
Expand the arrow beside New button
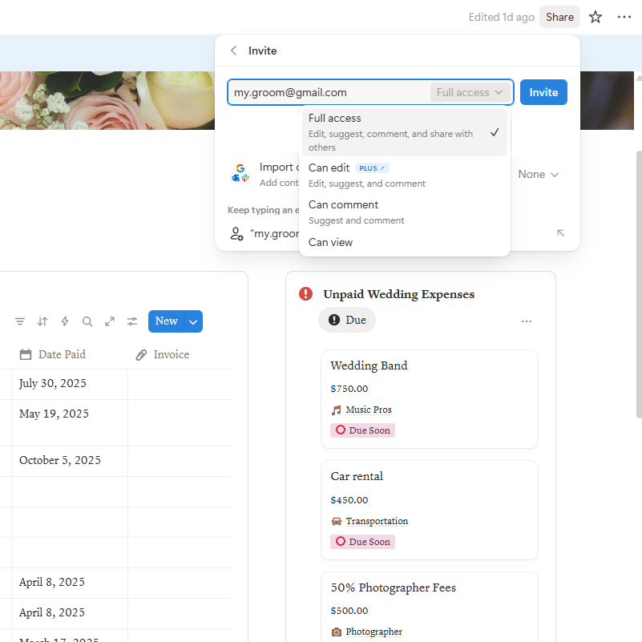pyautogui.click(x=193, y=321)
